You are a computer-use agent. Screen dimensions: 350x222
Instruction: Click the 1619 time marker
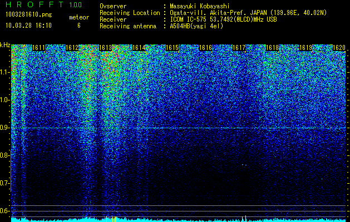306,48
